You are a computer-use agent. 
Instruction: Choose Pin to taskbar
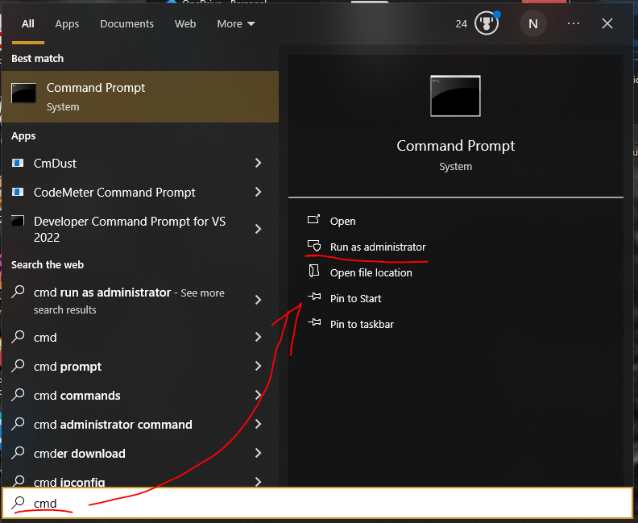coord(362,324)
